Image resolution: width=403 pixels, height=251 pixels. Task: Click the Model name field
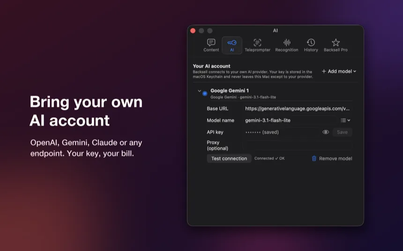click(x=290, y=120)
